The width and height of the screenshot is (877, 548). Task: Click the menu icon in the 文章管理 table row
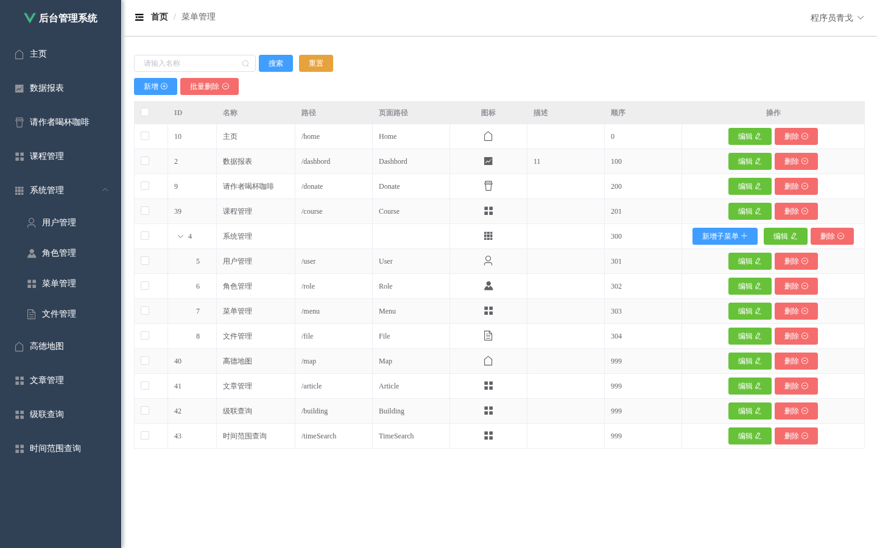click(488, 386)
